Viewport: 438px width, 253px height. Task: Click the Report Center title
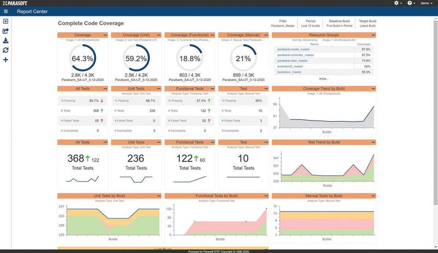(32, 12)
